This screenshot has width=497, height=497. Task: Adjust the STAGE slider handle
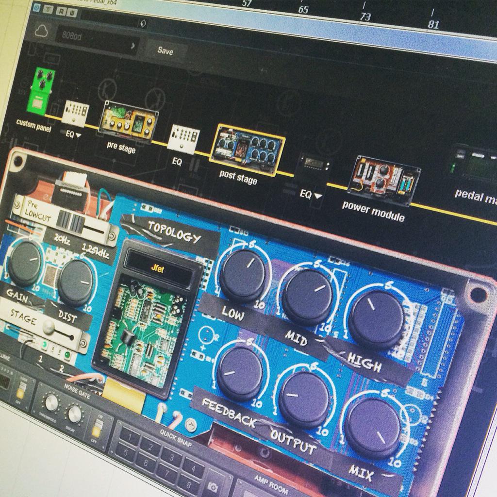pyautogui.click(x=49, y=327)
